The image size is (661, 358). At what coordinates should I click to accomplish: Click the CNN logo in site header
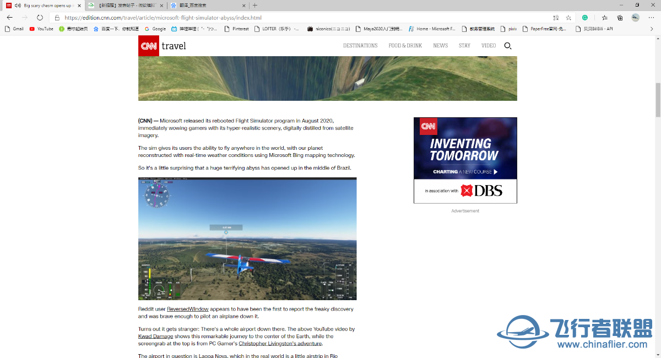[149, 46]
